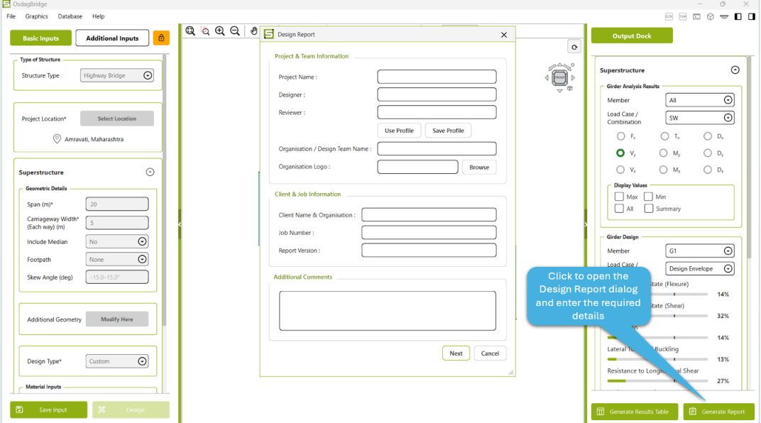761x423 pixels.
Task: Click the rotate view refresh icon
Action: point(574,47)
